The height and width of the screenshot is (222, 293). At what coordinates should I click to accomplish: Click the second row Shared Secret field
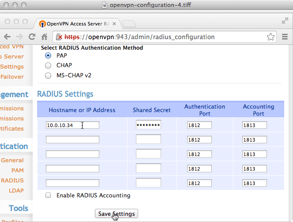148,139
